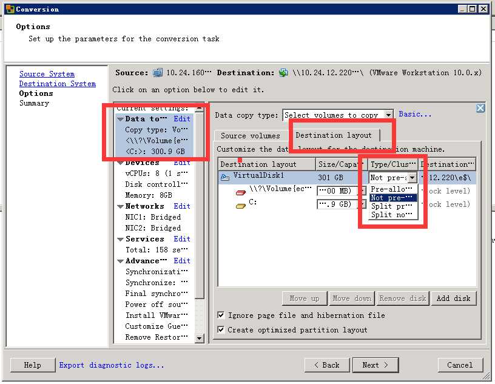
Task: Click 'vCPUs: 8' setting
Action: (157, 173)
